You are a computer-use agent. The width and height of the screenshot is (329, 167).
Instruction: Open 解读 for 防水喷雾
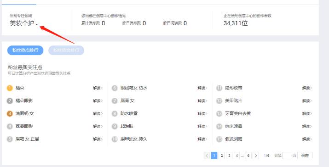[202, 114]
